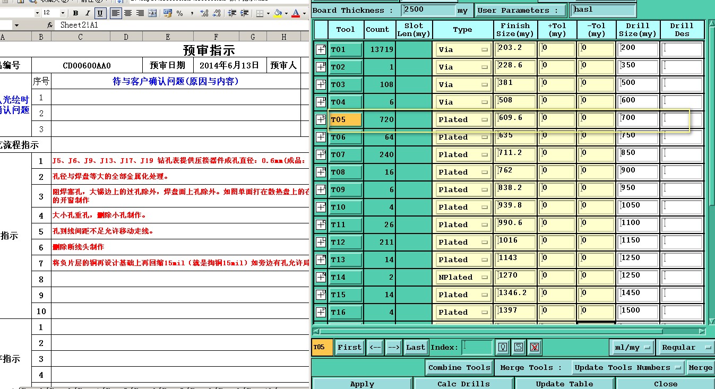Viewport: 715px width, 389px height.
Task: Click the row selector icon for T10
Action: click(321, 207)
